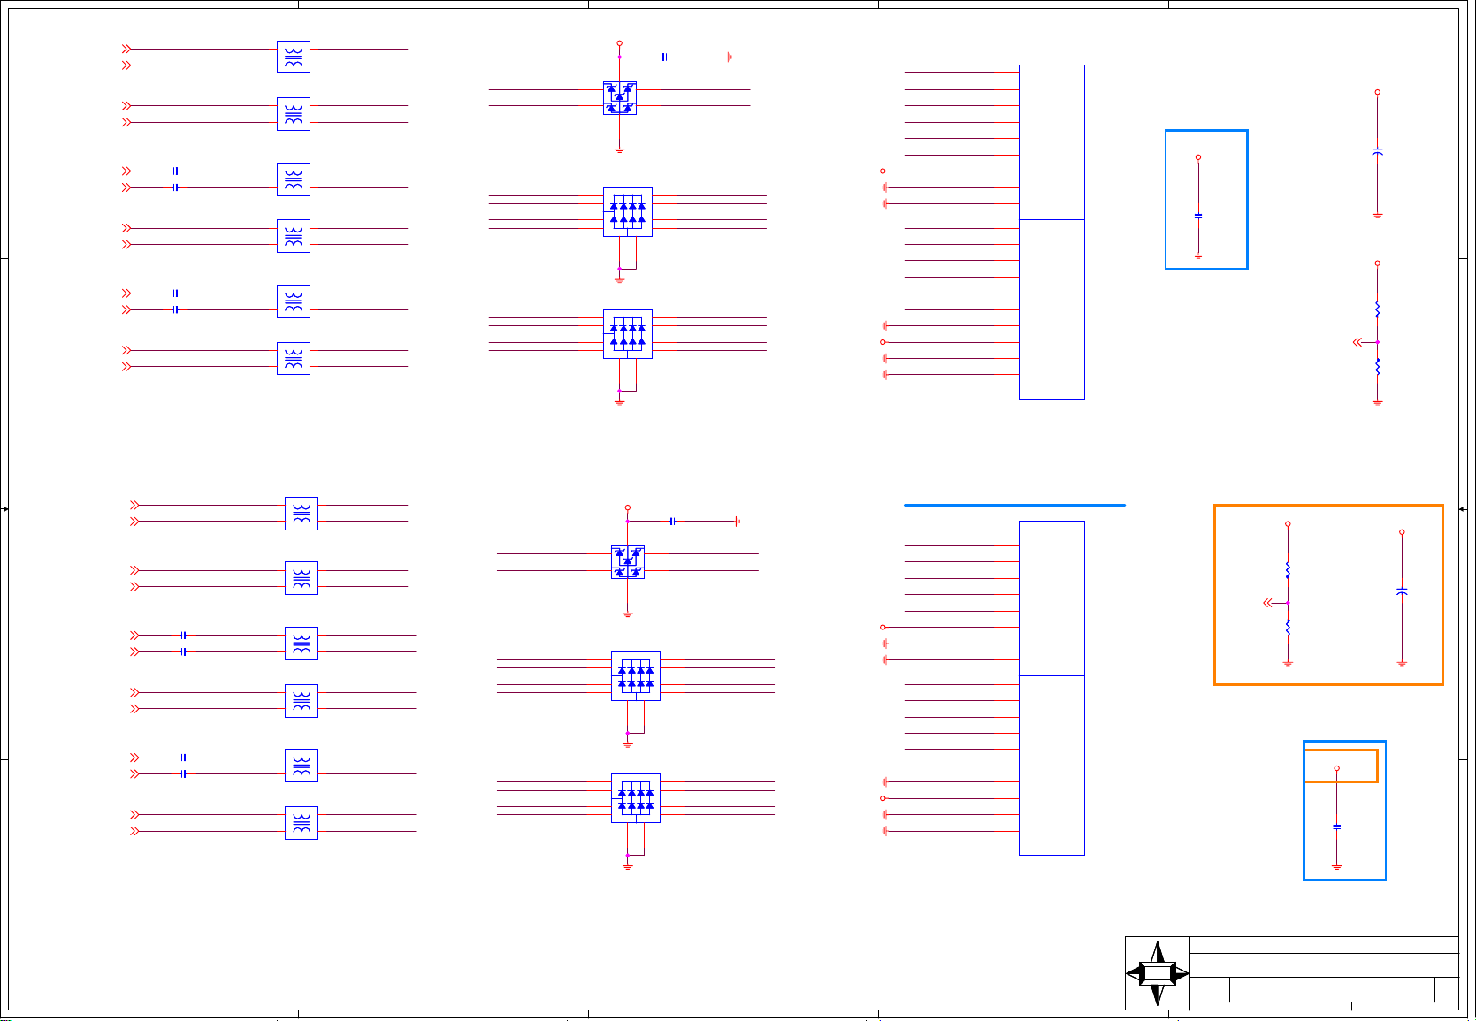Image resolution: width=1476 pixels, height=1021 pixels.
Task: Select the polarized capacitor inside the orange box
Action: [x=1402, y=591]
